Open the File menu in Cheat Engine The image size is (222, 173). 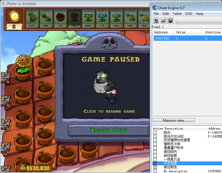tap(156, 14)
